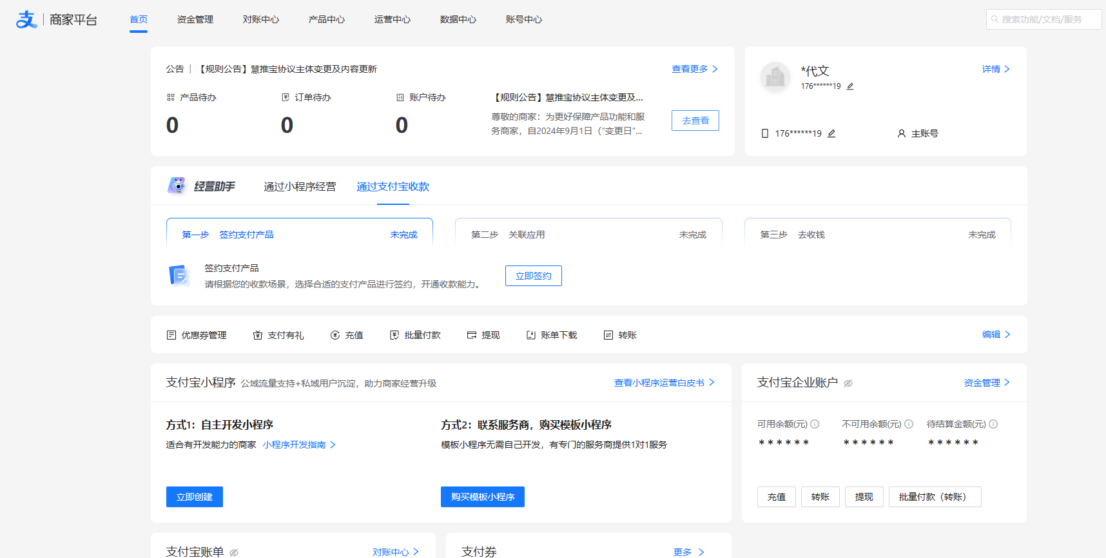The image size is (1106, 558).
Task: Expand 编辑 for quick shortcuts
Action: pos(996,334)
